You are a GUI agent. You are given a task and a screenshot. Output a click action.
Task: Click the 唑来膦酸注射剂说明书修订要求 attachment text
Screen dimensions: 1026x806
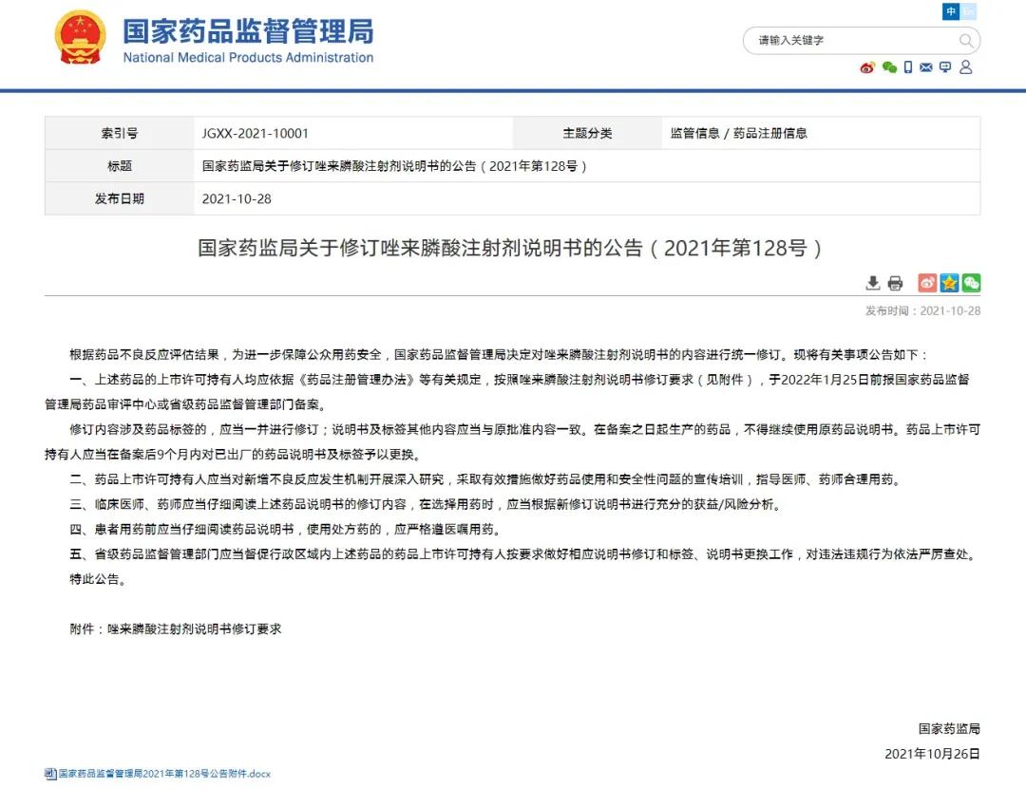click(194, 628)
